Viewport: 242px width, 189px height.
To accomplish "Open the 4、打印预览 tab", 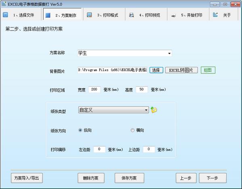I will (146, 15).
